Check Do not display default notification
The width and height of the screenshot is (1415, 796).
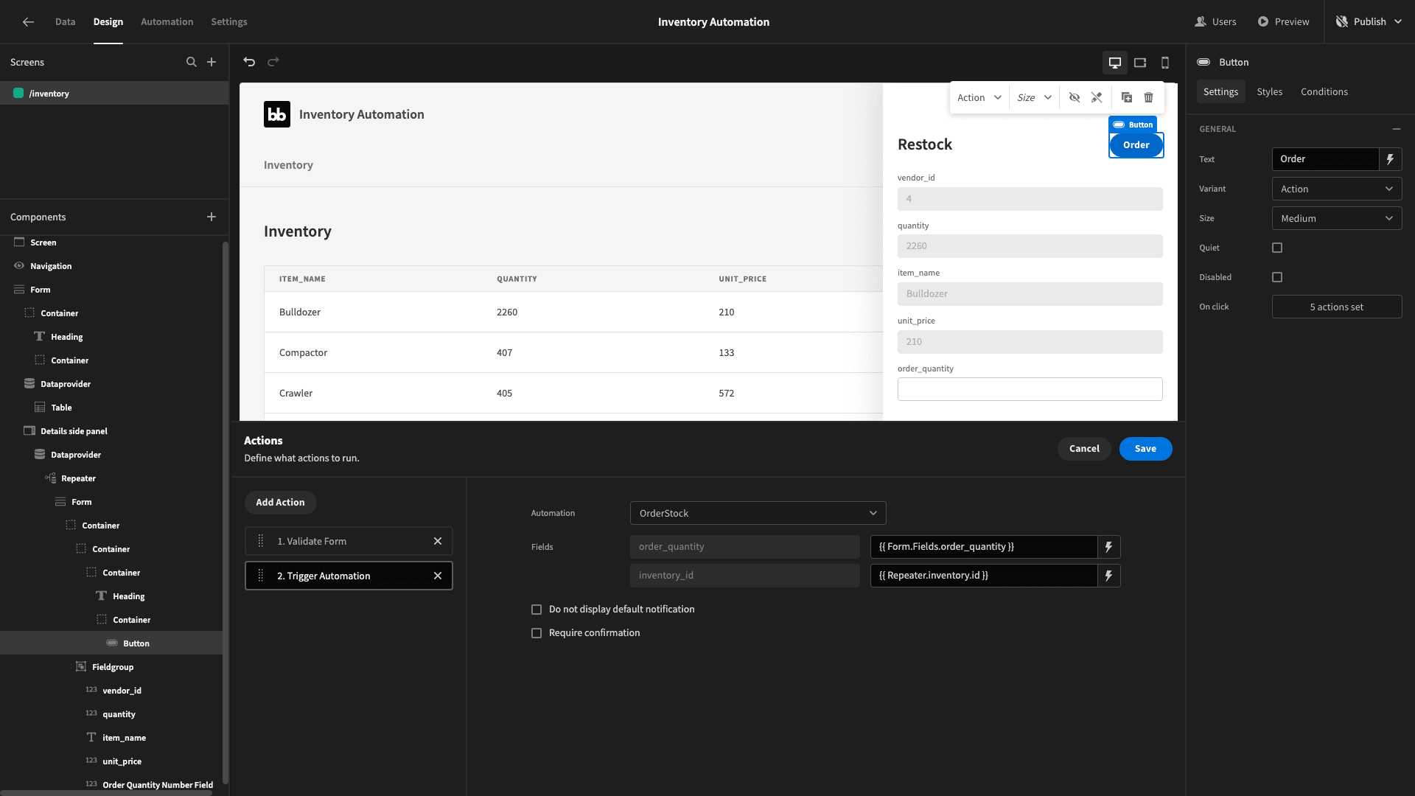click(x=537, y=610)
